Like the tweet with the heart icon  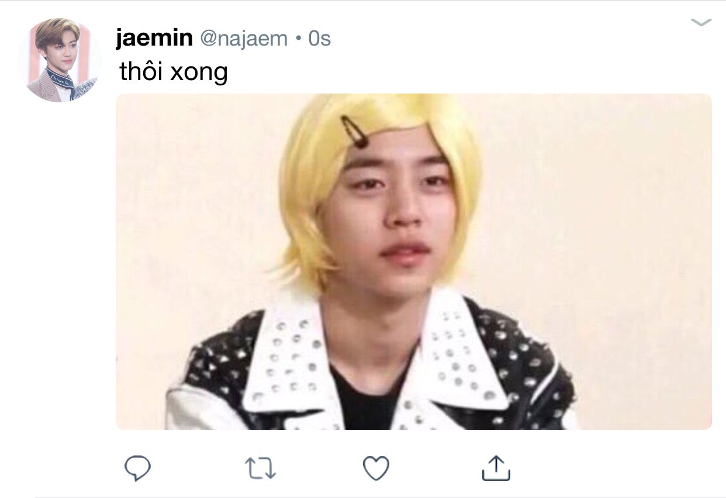(x=376, y=468)
